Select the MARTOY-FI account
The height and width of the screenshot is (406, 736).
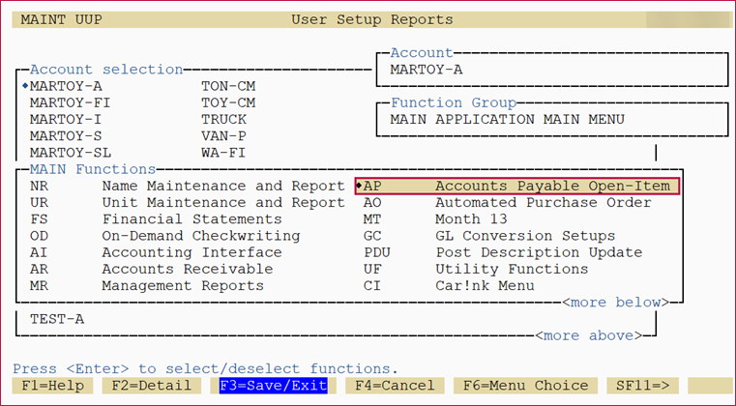click(x=70, y=102)
